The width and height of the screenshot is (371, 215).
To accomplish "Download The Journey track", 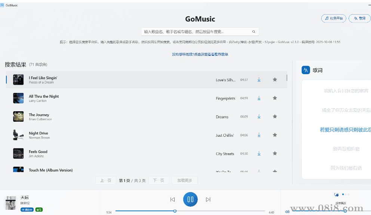I will [x=259, y=116].
